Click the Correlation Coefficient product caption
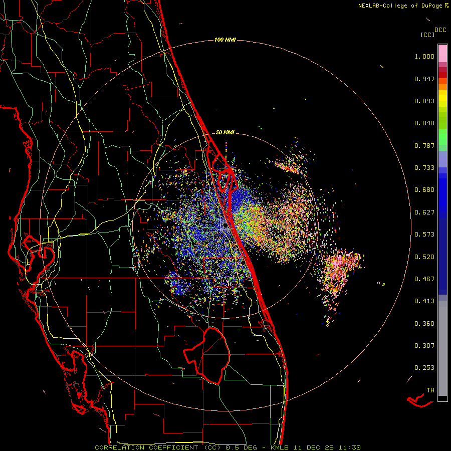This screenshot has height=451, width=451. (228, 447)
